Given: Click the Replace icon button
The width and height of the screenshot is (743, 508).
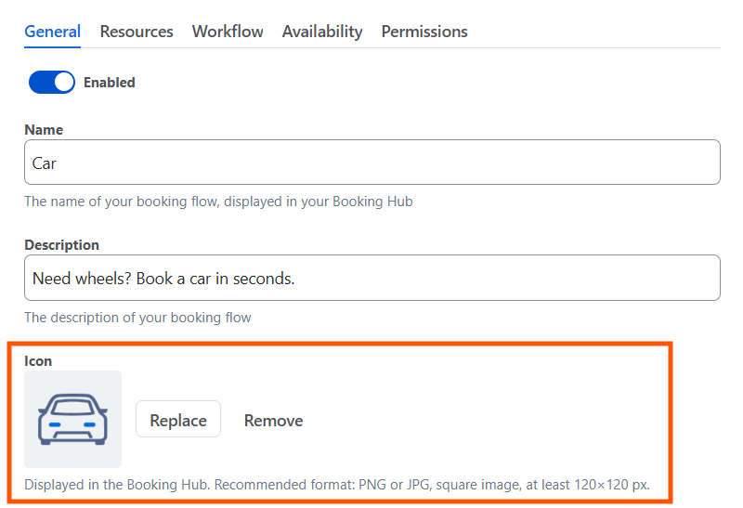Looking at the screenshot, I should [x=178, y=420].
